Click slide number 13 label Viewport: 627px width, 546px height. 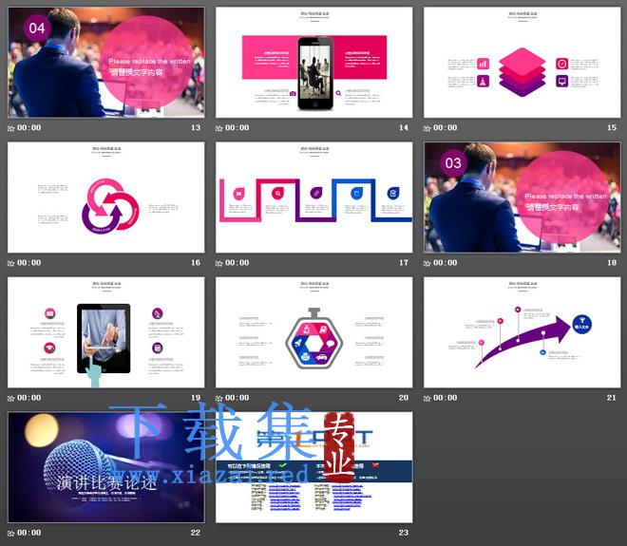(196, 127)
